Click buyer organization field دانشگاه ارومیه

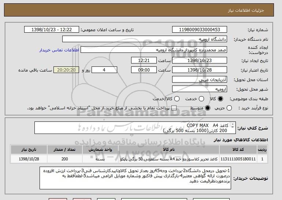(x=145, y=39)
